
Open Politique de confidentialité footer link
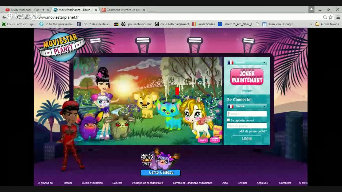[x=147, y=183]
